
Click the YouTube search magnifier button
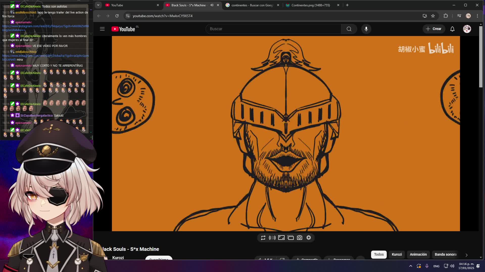tap(349, 29)
